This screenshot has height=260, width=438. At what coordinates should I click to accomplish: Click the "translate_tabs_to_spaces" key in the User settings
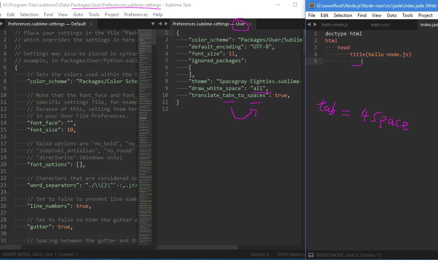(x=229, y=95)
